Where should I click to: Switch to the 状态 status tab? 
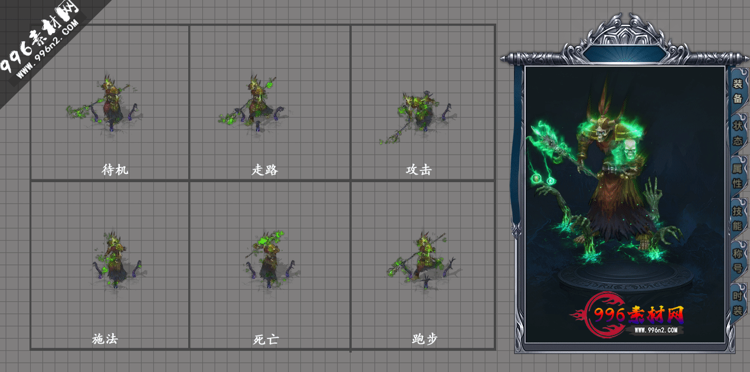[x=738, y=133]
